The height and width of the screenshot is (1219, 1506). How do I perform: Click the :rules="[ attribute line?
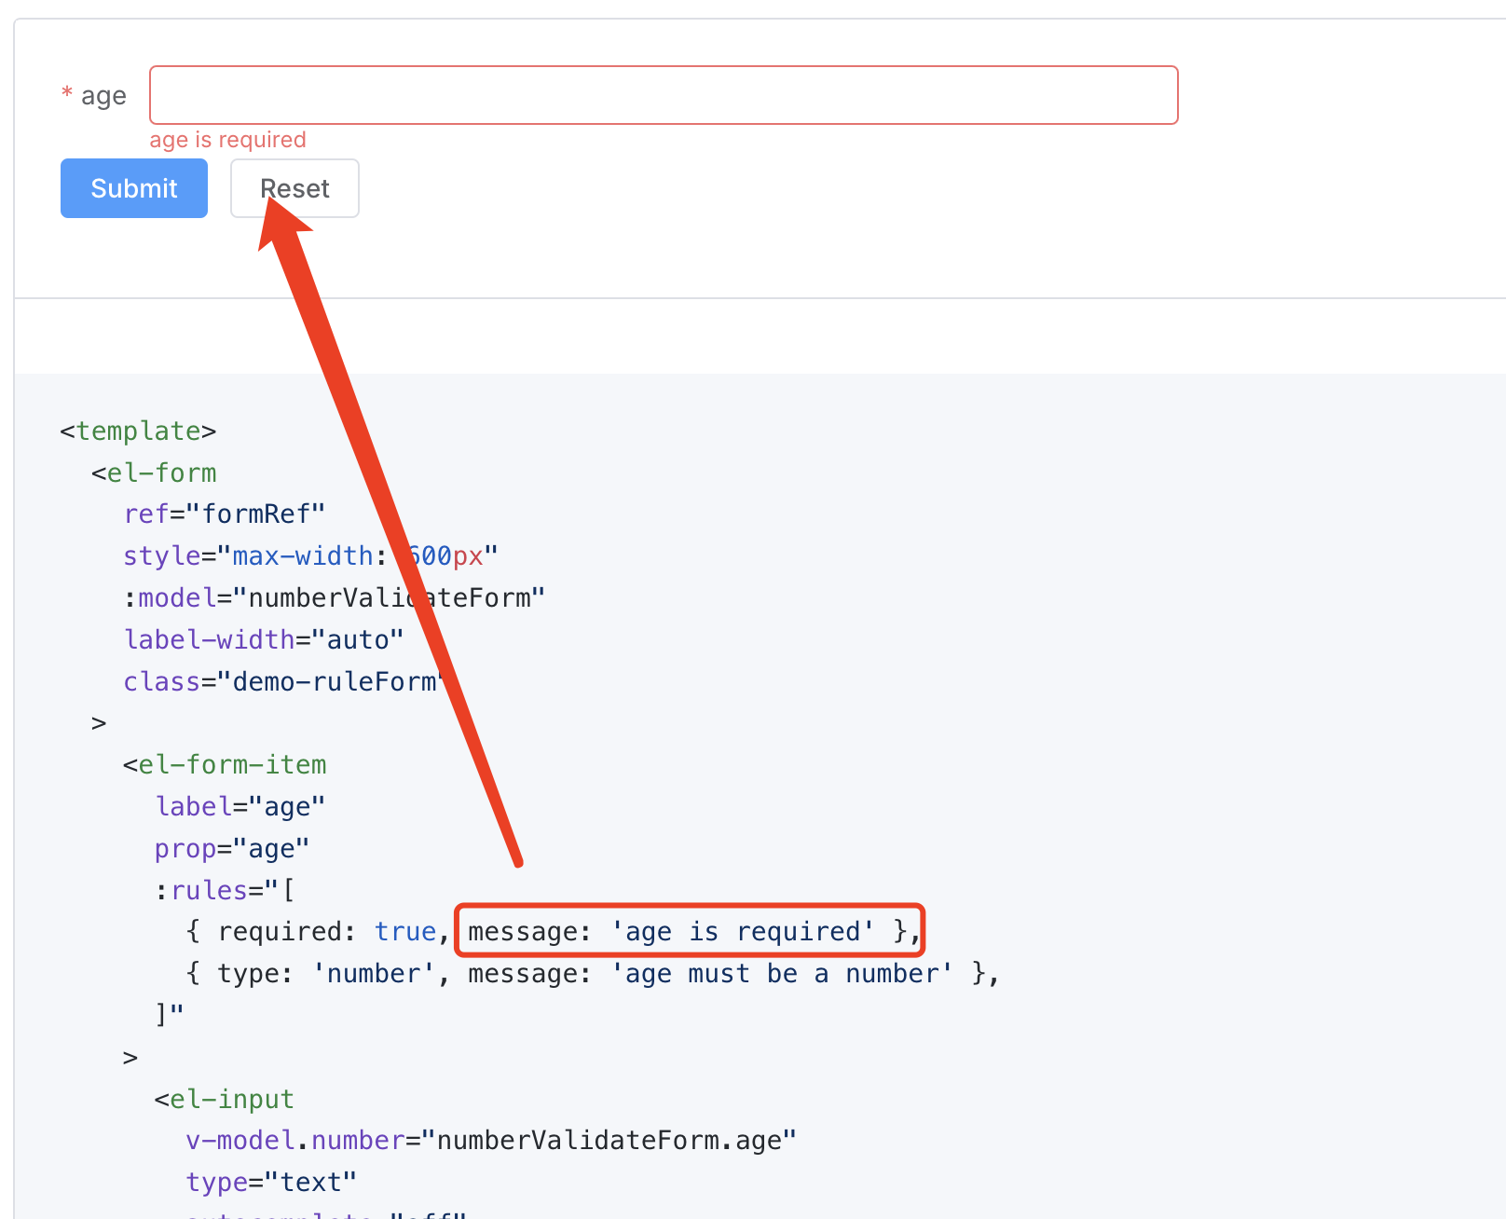click(225, 890)
